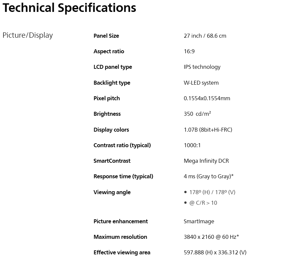Click the Technical Specifications heading
Screen dimensions: 306x257
click(69, 8)
